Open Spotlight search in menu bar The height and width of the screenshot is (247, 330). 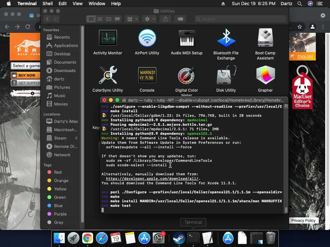tap(300, 4)
